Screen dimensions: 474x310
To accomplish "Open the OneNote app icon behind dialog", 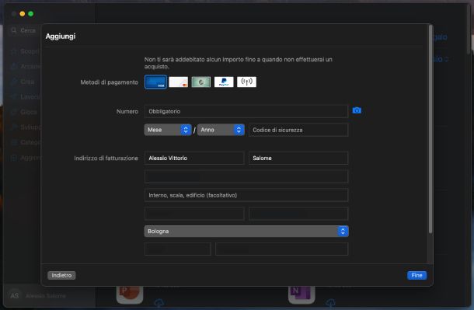I will tap(301, 294).
